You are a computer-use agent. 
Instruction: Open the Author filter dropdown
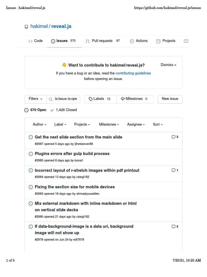click(x=39, y=124)
